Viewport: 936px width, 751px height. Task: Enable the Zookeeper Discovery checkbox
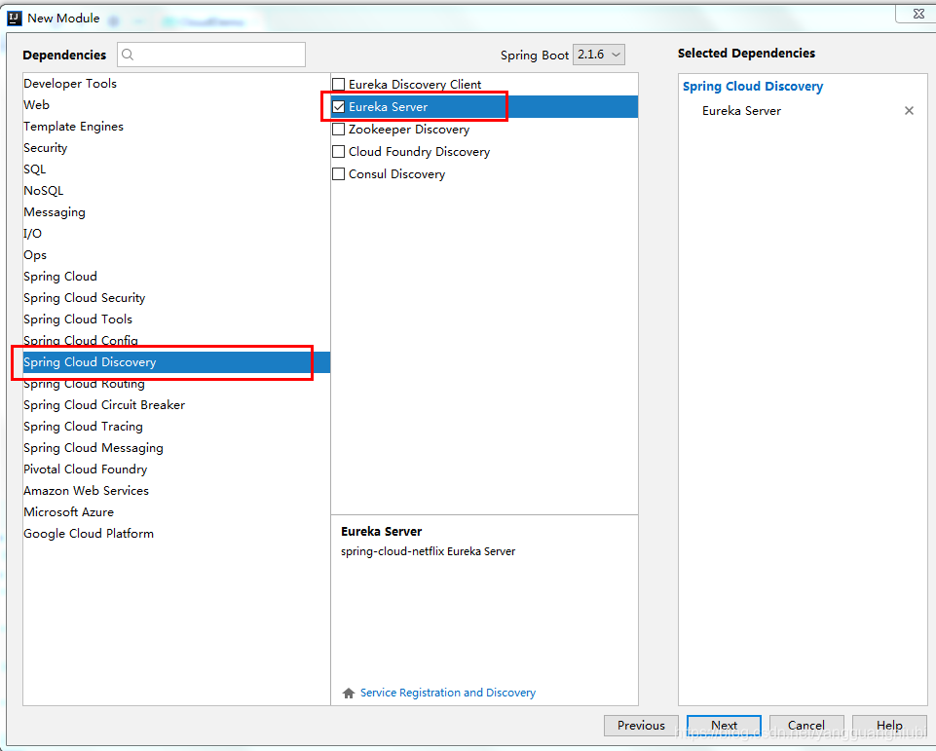339,129
